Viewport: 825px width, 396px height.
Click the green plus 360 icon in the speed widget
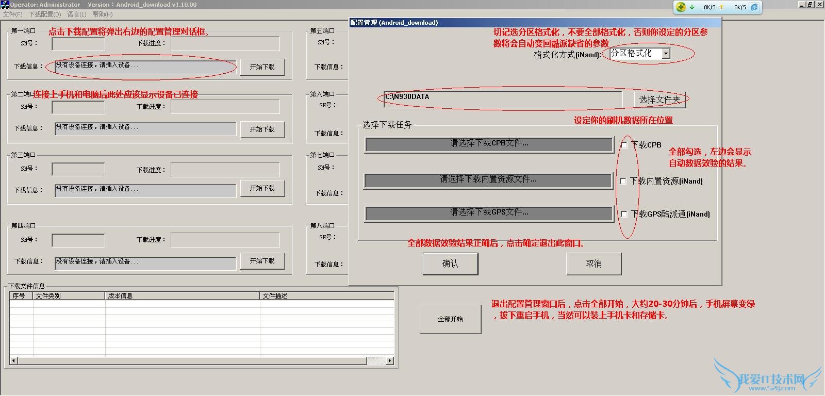tap(681, 7)
